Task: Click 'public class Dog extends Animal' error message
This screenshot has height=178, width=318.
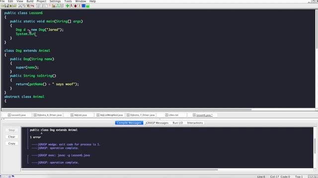Action: (x=54, y=130)
